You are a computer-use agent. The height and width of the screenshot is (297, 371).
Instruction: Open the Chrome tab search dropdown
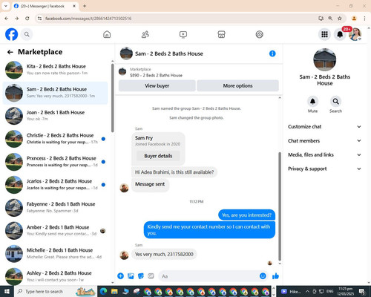tap(6, 6)
